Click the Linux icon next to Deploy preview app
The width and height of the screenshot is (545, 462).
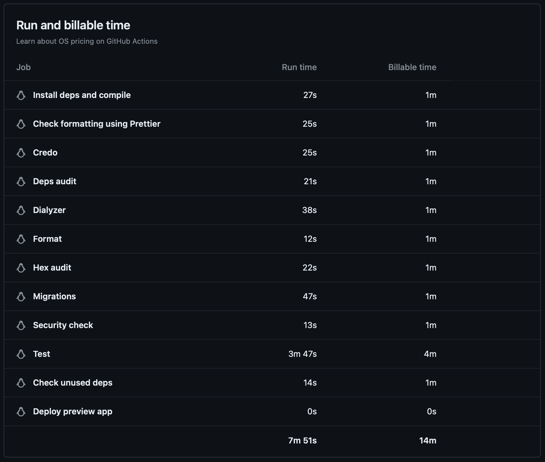pos(21,412)
